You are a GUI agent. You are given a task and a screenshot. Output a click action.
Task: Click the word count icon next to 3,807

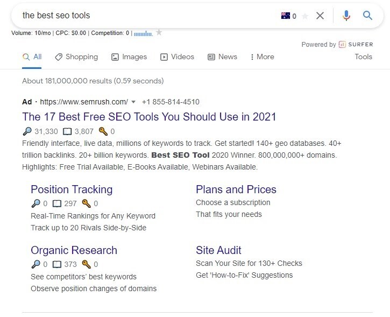click(x=67, y=131)
